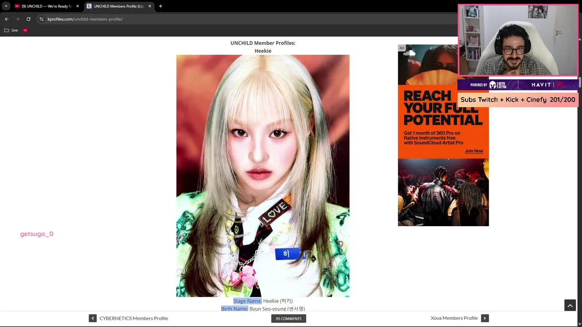This screenshot has width=582, height=327.
Task: Click the HAVIT sponsor logo
Action: (x=541, y=84)
